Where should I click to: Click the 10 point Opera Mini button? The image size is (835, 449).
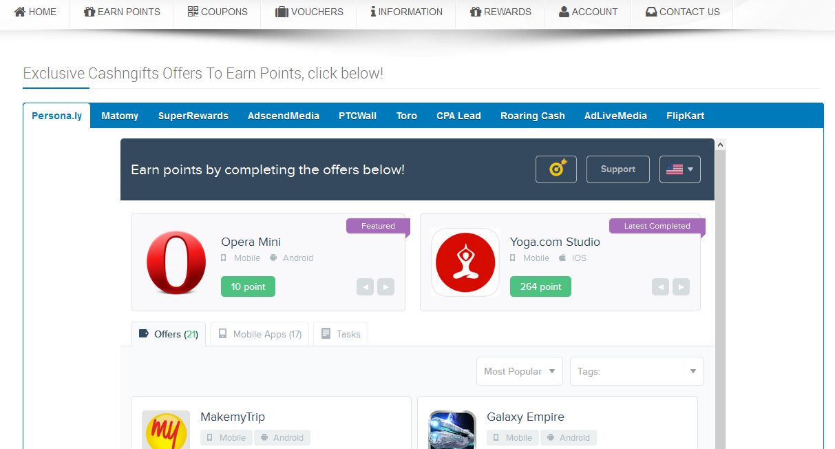tap(248, 286)
